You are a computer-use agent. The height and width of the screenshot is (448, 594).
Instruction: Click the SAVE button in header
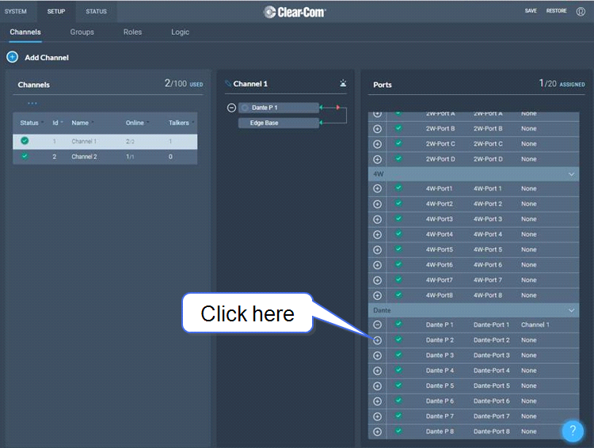(530, 11)
